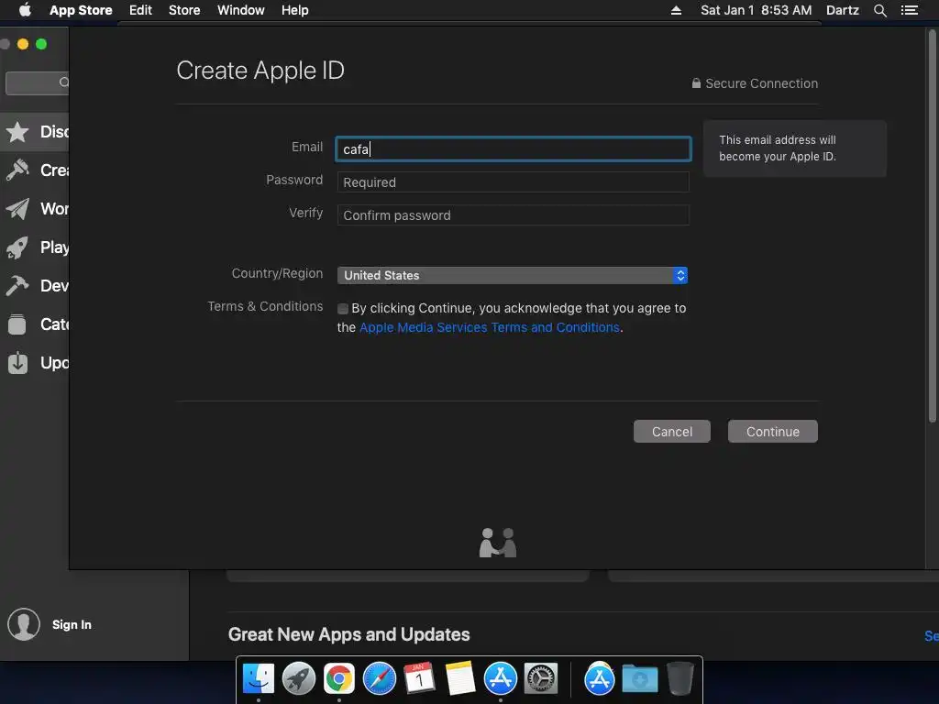Open the Trash in the Dock

679,679
